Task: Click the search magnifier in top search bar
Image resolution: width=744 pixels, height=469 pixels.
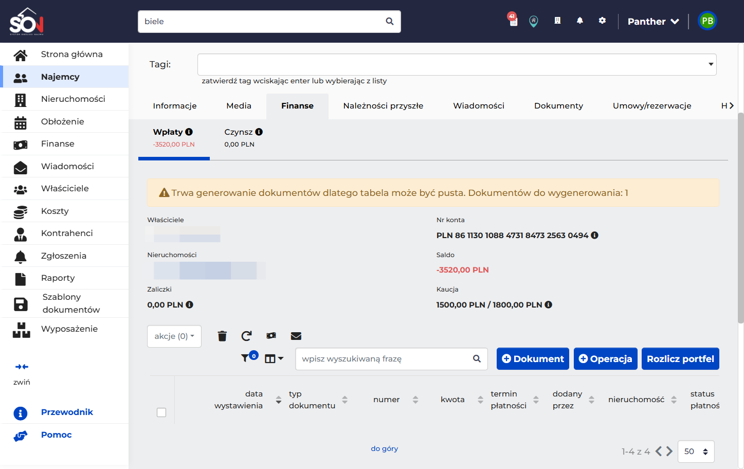Action: pos(390,22)
